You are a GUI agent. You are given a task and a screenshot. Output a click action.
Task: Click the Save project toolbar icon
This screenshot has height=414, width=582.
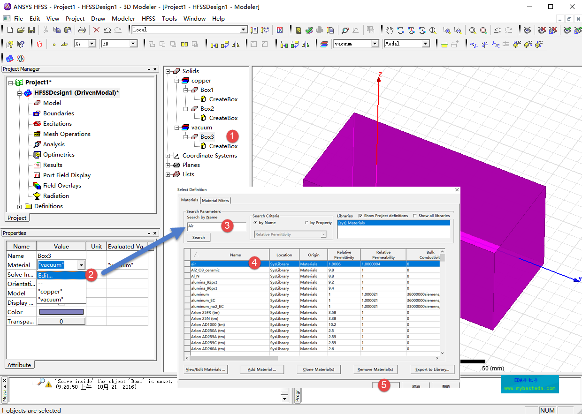[31, 30]
